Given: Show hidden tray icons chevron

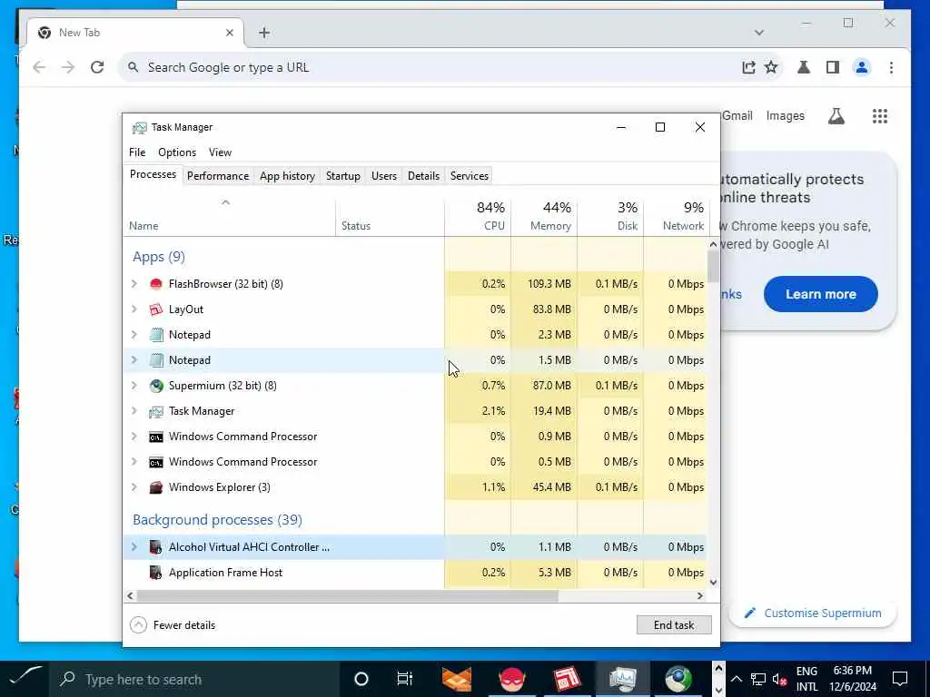Looking at the screenshot, I should pyautogui.click(x=736, y=679).
